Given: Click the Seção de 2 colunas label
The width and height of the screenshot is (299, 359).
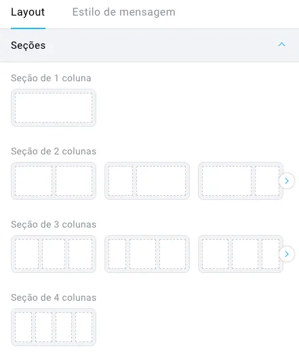Looking at the screenshot, I should (54, 151).
